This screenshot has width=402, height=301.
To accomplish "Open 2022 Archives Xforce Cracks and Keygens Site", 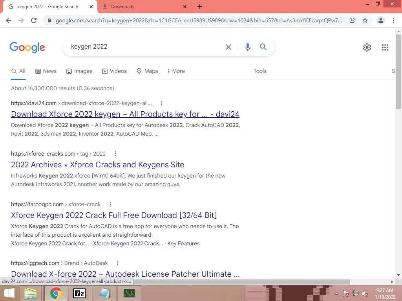I will (x=97, y=165).
